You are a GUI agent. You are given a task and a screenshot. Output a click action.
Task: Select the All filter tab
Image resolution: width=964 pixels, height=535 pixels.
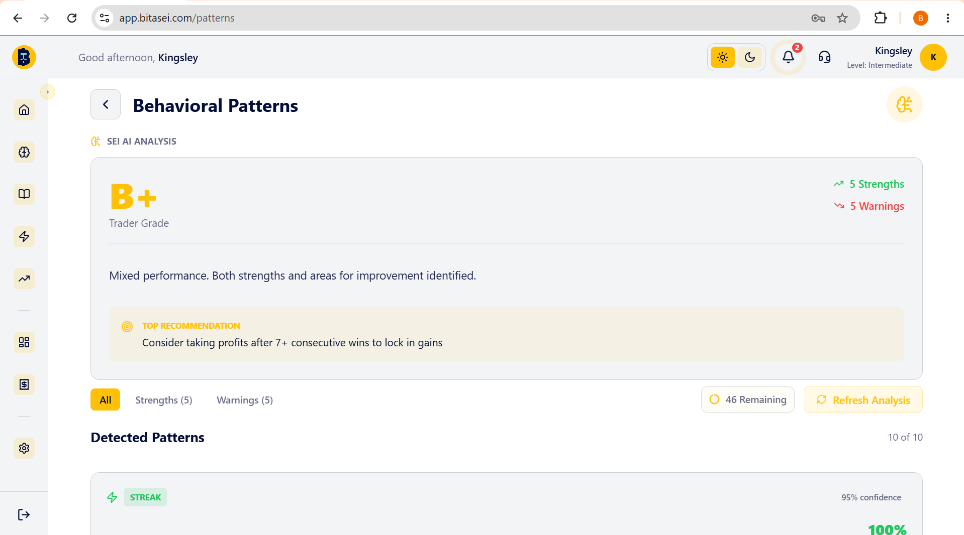click(x=106, y=399)
